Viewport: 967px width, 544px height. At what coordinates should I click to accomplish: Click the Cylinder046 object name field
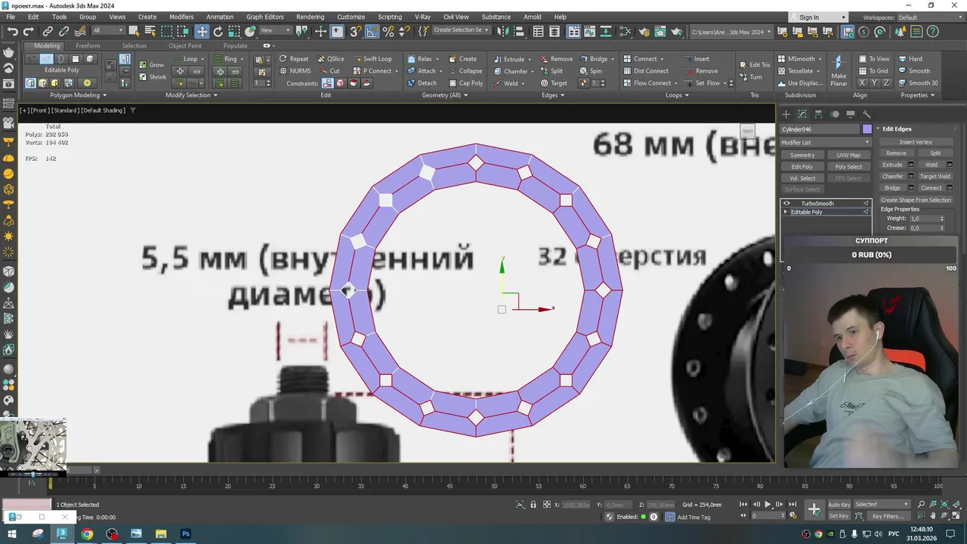click(820, 129)
